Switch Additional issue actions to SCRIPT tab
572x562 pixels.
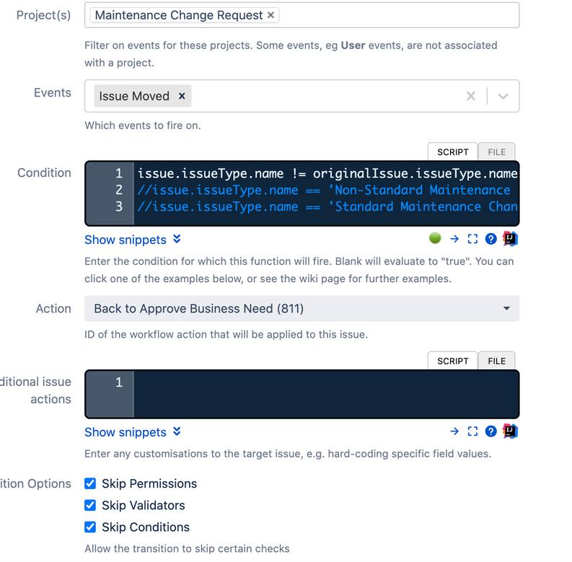click(x=453, y=361)
